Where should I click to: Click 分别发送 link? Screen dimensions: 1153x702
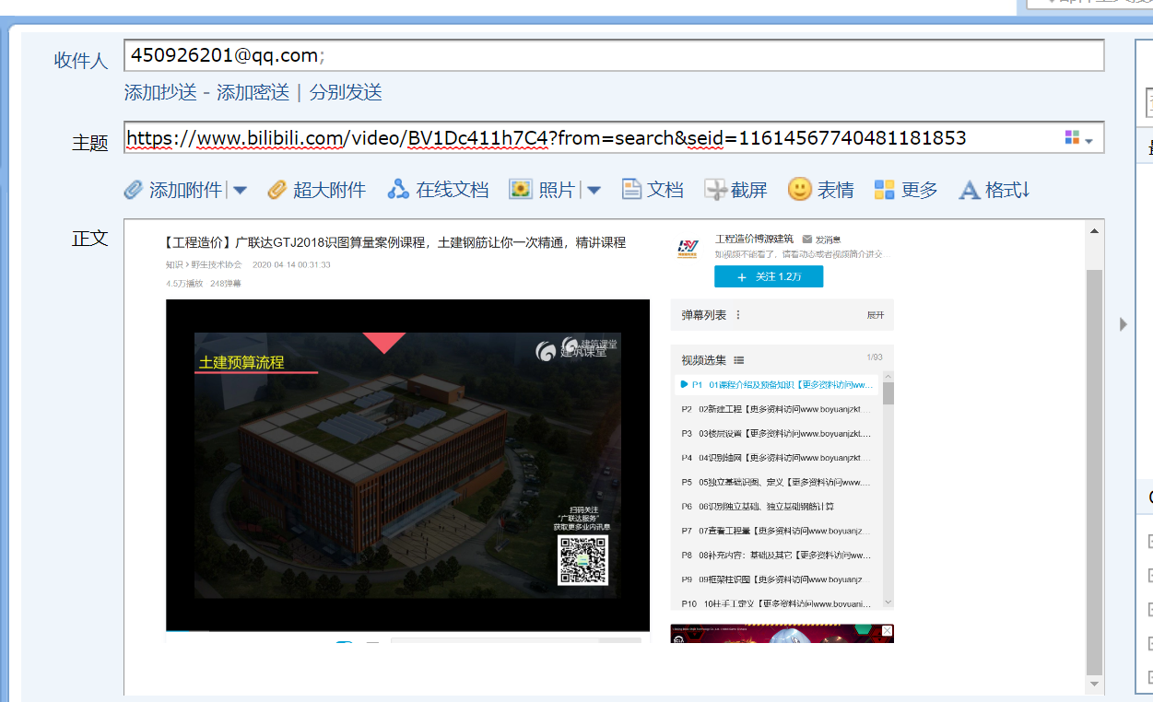coord(346,92)
